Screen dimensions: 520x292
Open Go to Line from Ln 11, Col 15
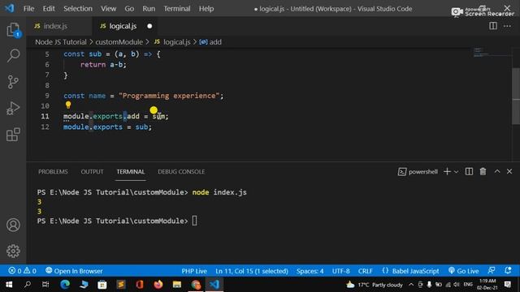[252, 271]
